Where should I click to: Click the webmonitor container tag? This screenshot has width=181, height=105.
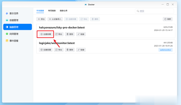[165, 50]
